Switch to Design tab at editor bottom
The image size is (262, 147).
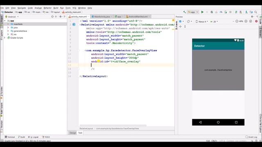(72, 133)
